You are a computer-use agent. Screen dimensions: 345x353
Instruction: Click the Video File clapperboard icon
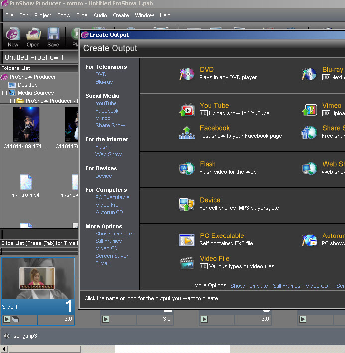187,263
